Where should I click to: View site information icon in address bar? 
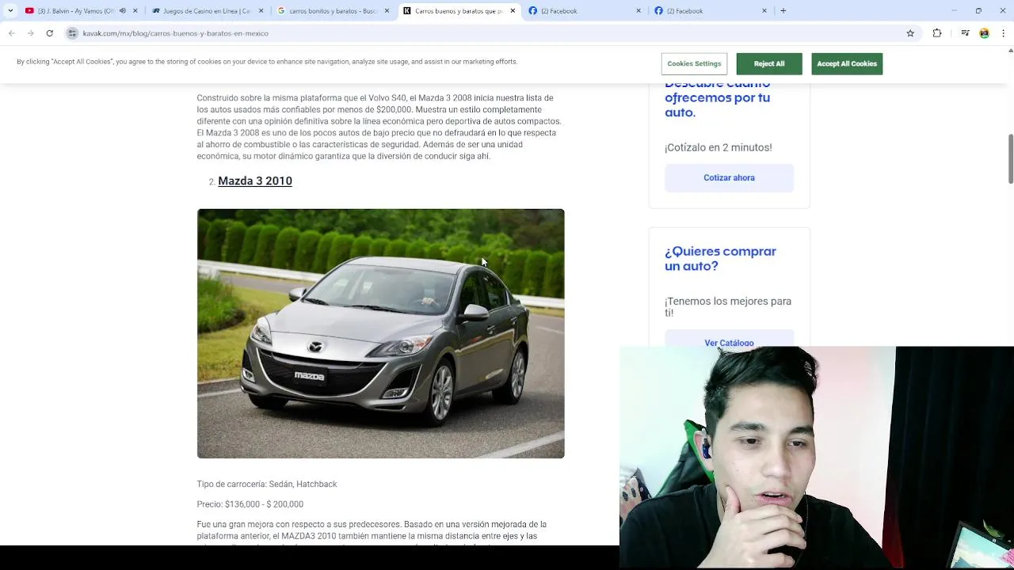(x=72, y=33)
